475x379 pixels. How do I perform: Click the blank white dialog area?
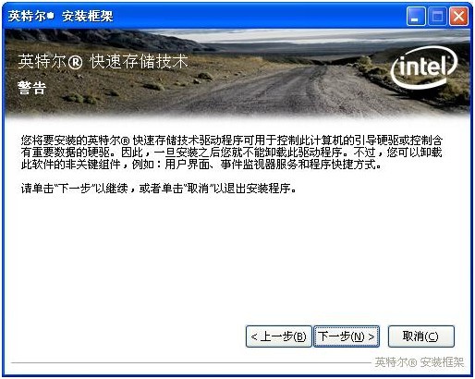[215, 262]
